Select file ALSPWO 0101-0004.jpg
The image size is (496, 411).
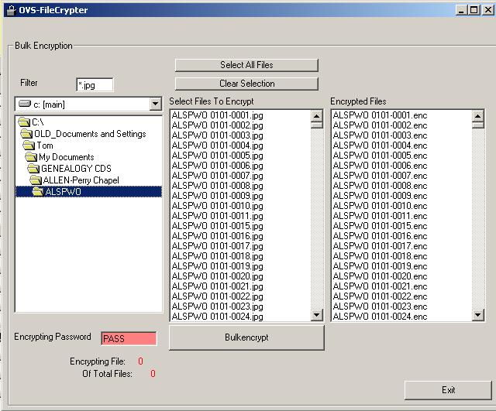point(217,146)
